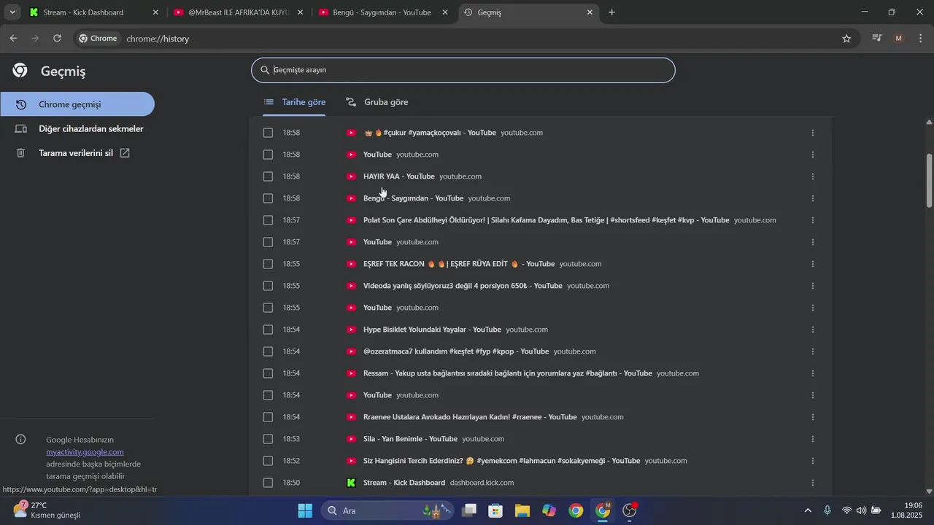Show hidden system tray icons

pos(808,510)
